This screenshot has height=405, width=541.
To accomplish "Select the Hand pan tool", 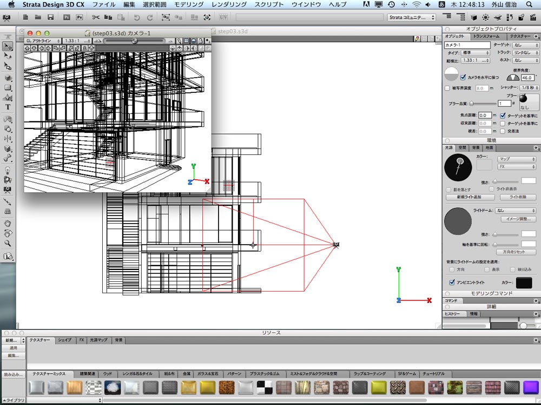I will [x=8, y=224].
